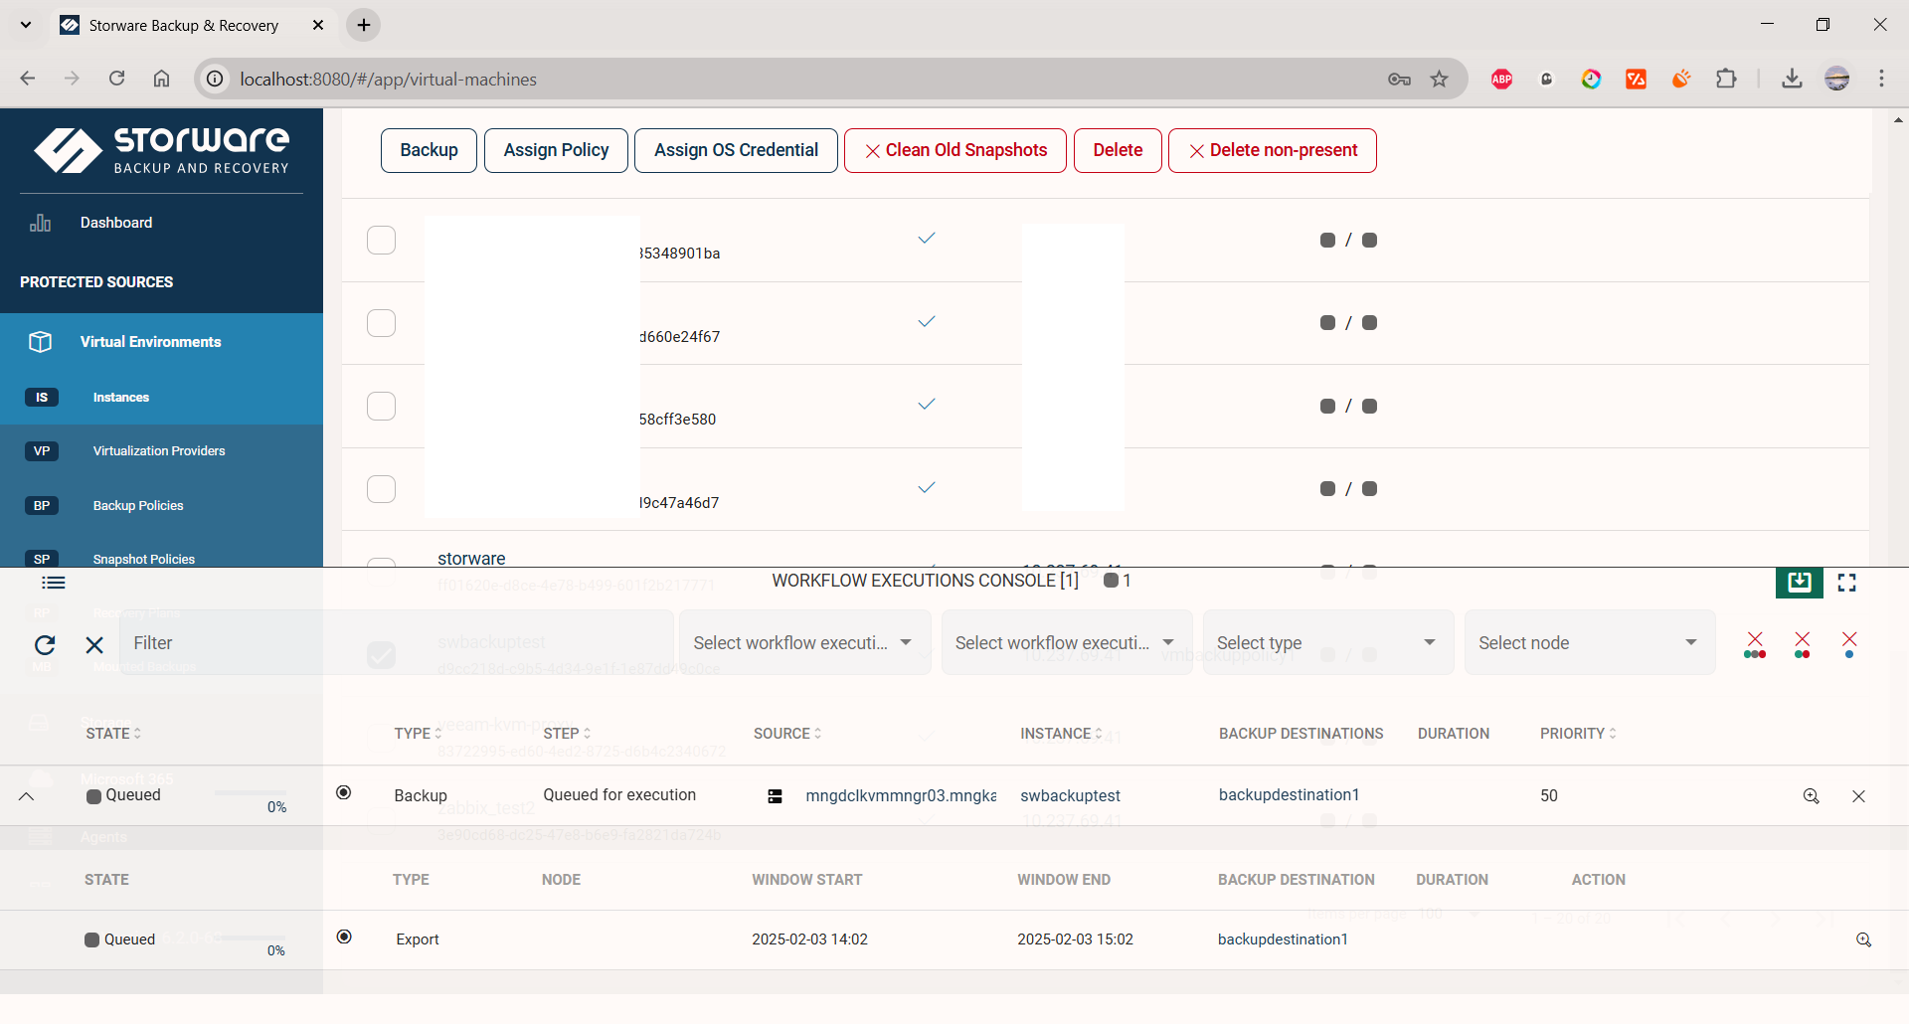Viewport: 1909px width, 1024px height.
Task: Click Delete non-present button
Action: pyautogui.click(x=1273, y=150)
